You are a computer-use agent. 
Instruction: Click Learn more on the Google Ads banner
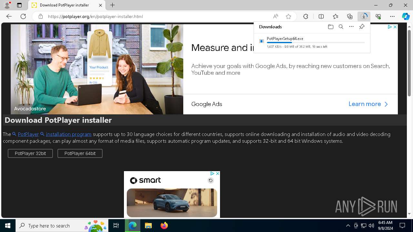point(368,104)
